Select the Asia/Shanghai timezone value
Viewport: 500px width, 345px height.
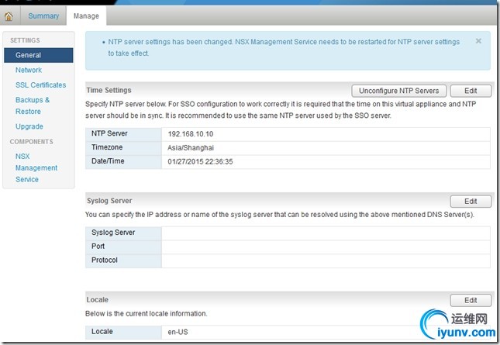(191, 148)
